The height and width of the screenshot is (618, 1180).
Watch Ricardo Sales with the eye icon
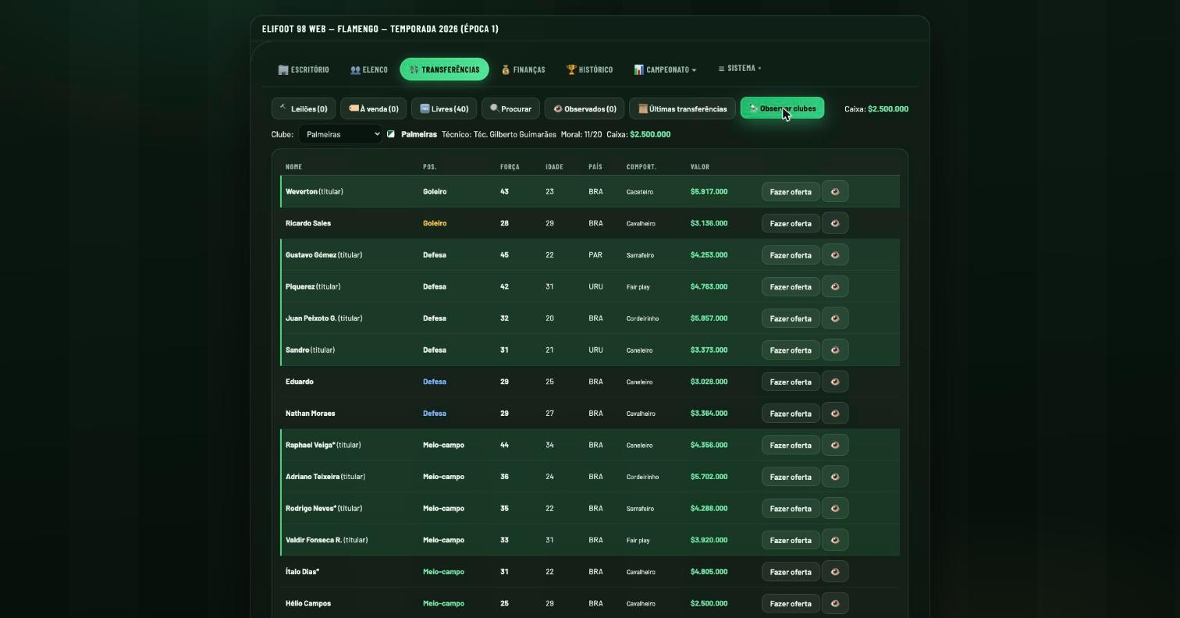pyautogui.click(x=834, y=223)
